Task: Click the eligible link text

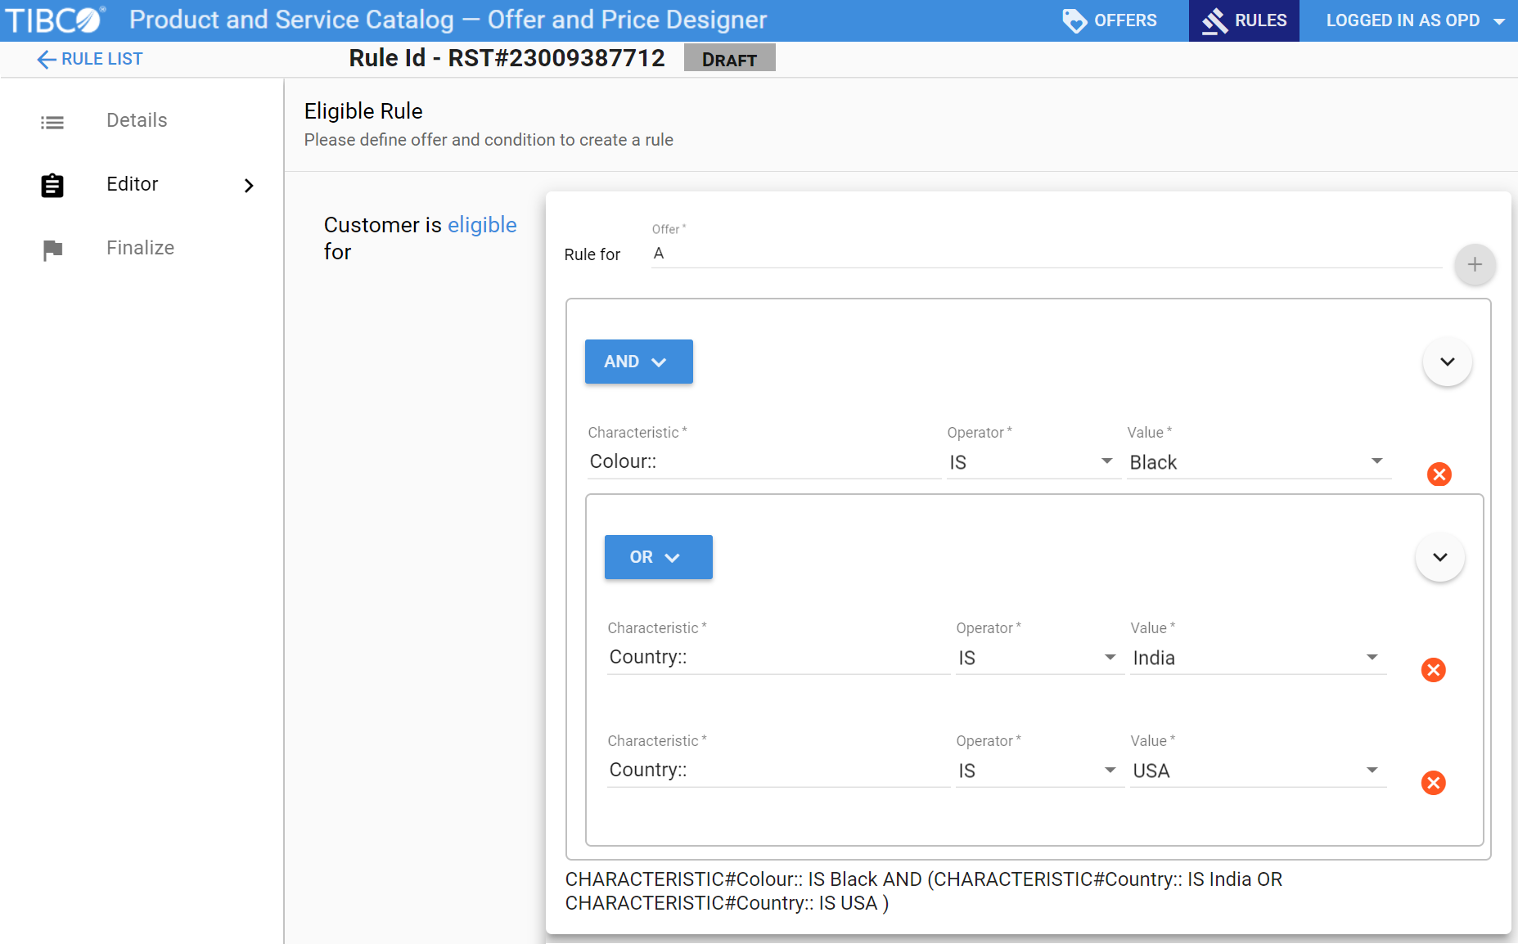Action: (482, 225)
